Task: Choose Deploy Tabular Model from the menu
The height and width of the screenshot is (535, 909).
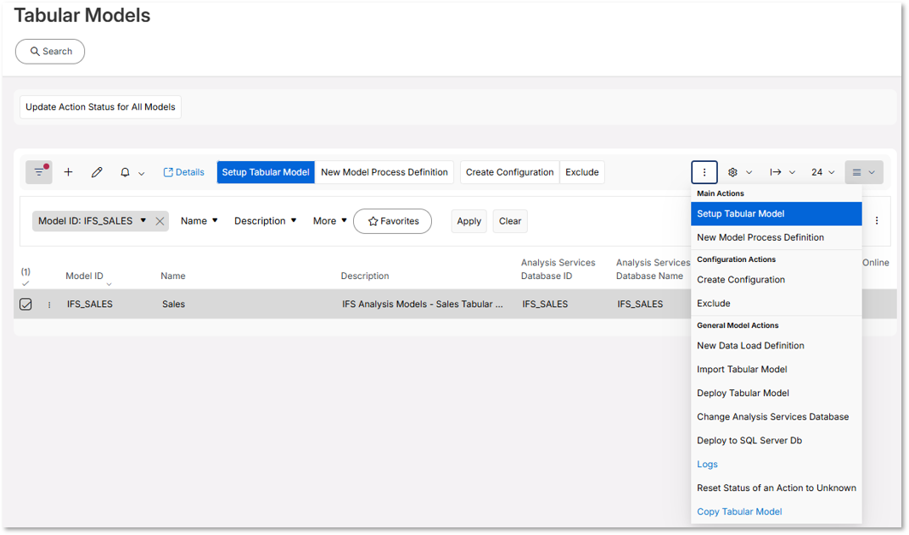Action: 743,393
